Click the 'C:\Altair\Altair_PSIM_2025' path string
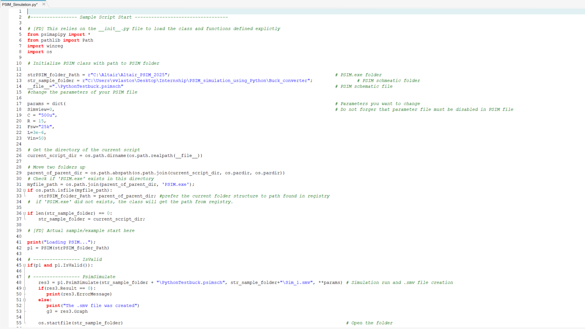The image size is (585, 329). (x=127, y=75)
